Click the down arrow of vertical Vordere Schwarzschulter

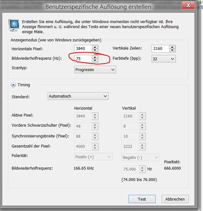point(142,128)
